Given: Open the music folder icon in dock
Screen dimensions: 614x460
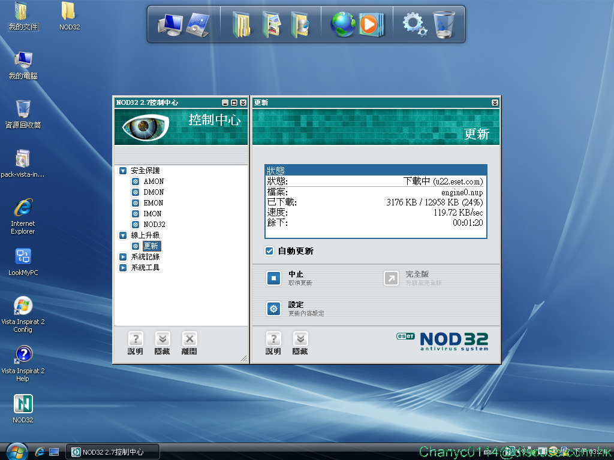Looking at the screenshot, I should pos(300,25).
